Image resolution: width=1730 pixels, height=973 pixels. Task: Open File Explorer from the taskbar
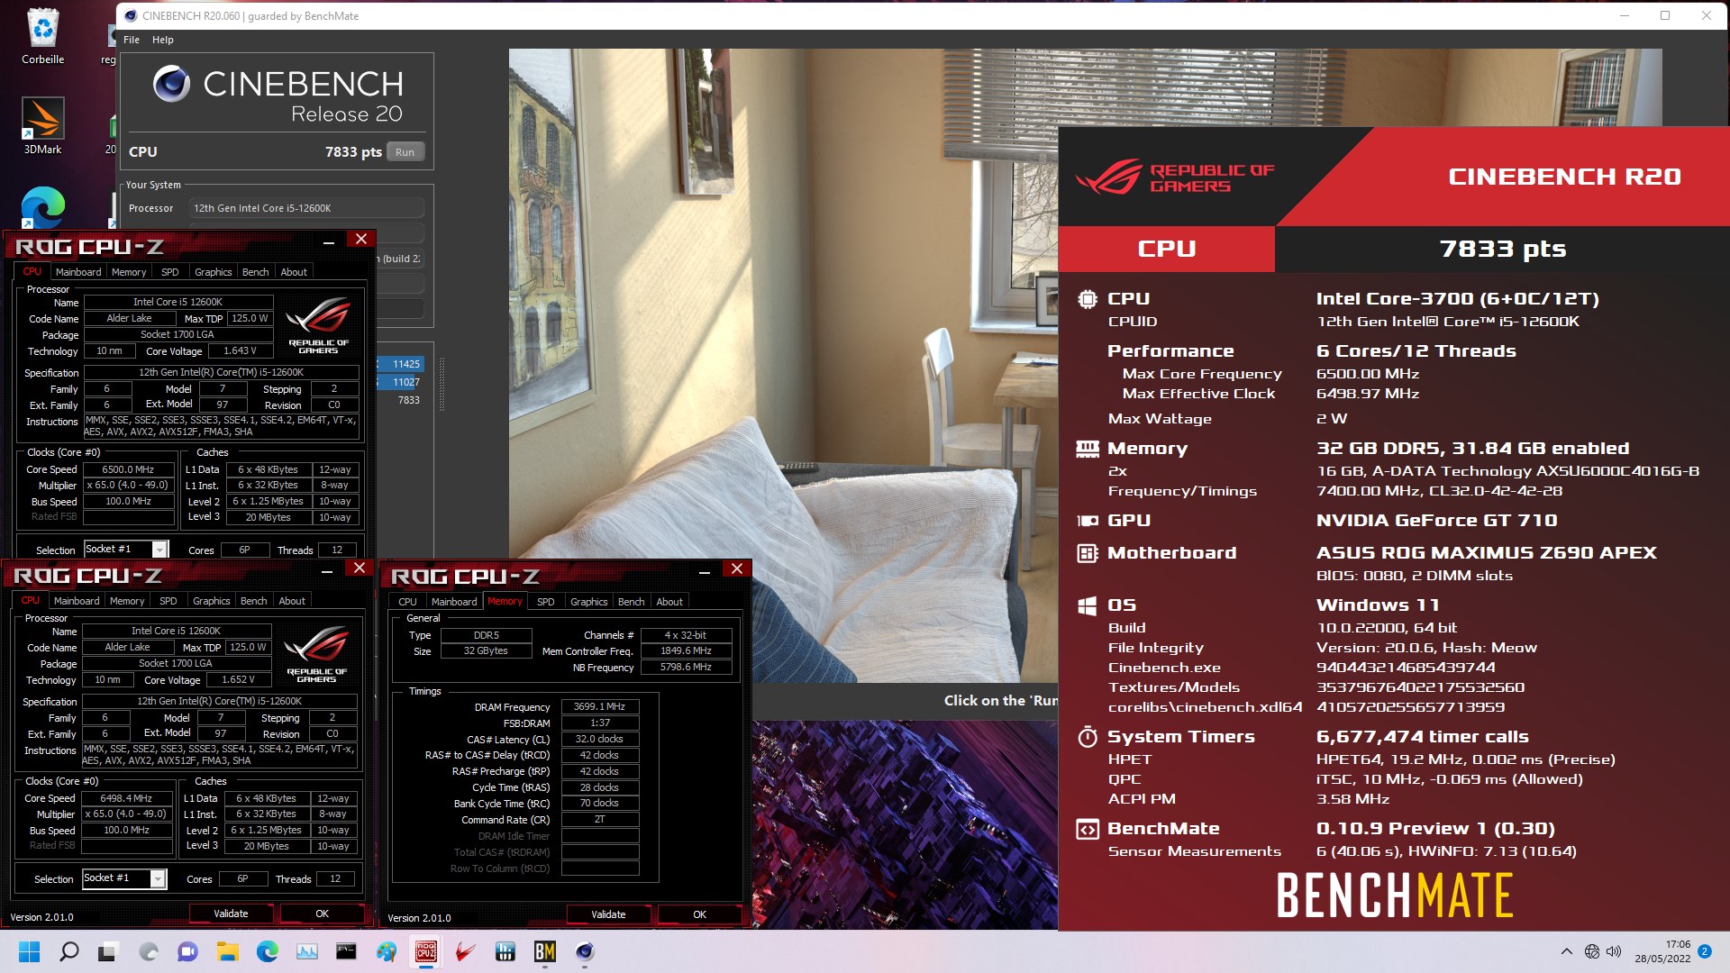227,951
